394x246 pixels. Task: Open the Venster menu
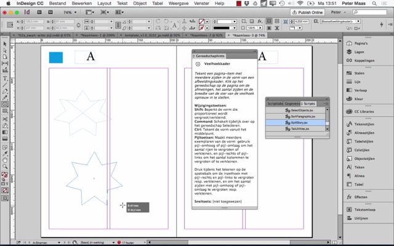point(201,4)
